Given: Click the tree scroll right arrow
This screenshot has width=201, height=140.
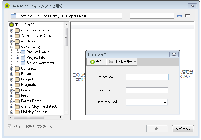Looking at the screenshot, I should (x=61, y=117).
